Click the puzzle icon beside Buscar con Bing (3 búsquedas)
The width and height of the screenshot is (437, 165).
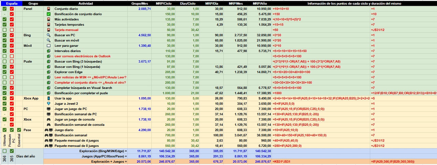pyautogui.click(x=48, y=61)
